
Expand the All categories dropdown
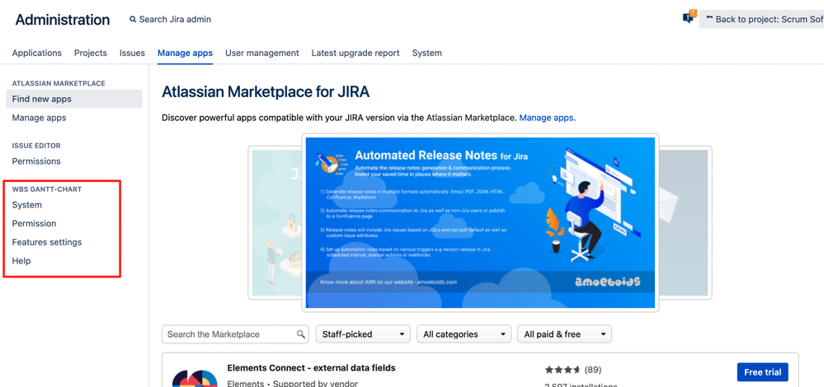464,334
